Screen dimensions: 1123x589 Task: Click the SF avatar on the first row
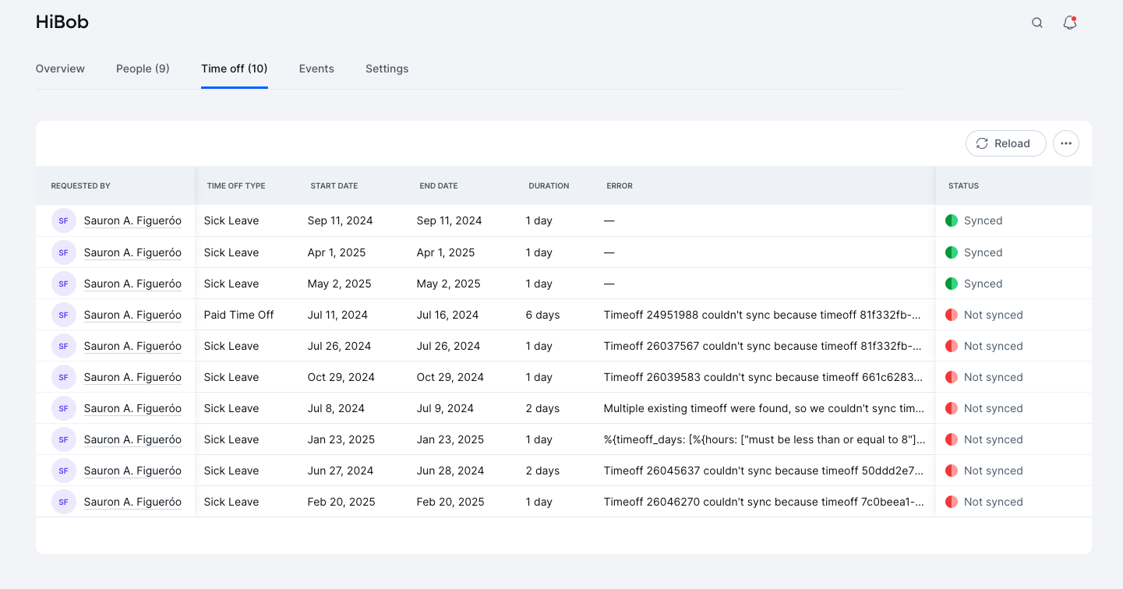63,220
